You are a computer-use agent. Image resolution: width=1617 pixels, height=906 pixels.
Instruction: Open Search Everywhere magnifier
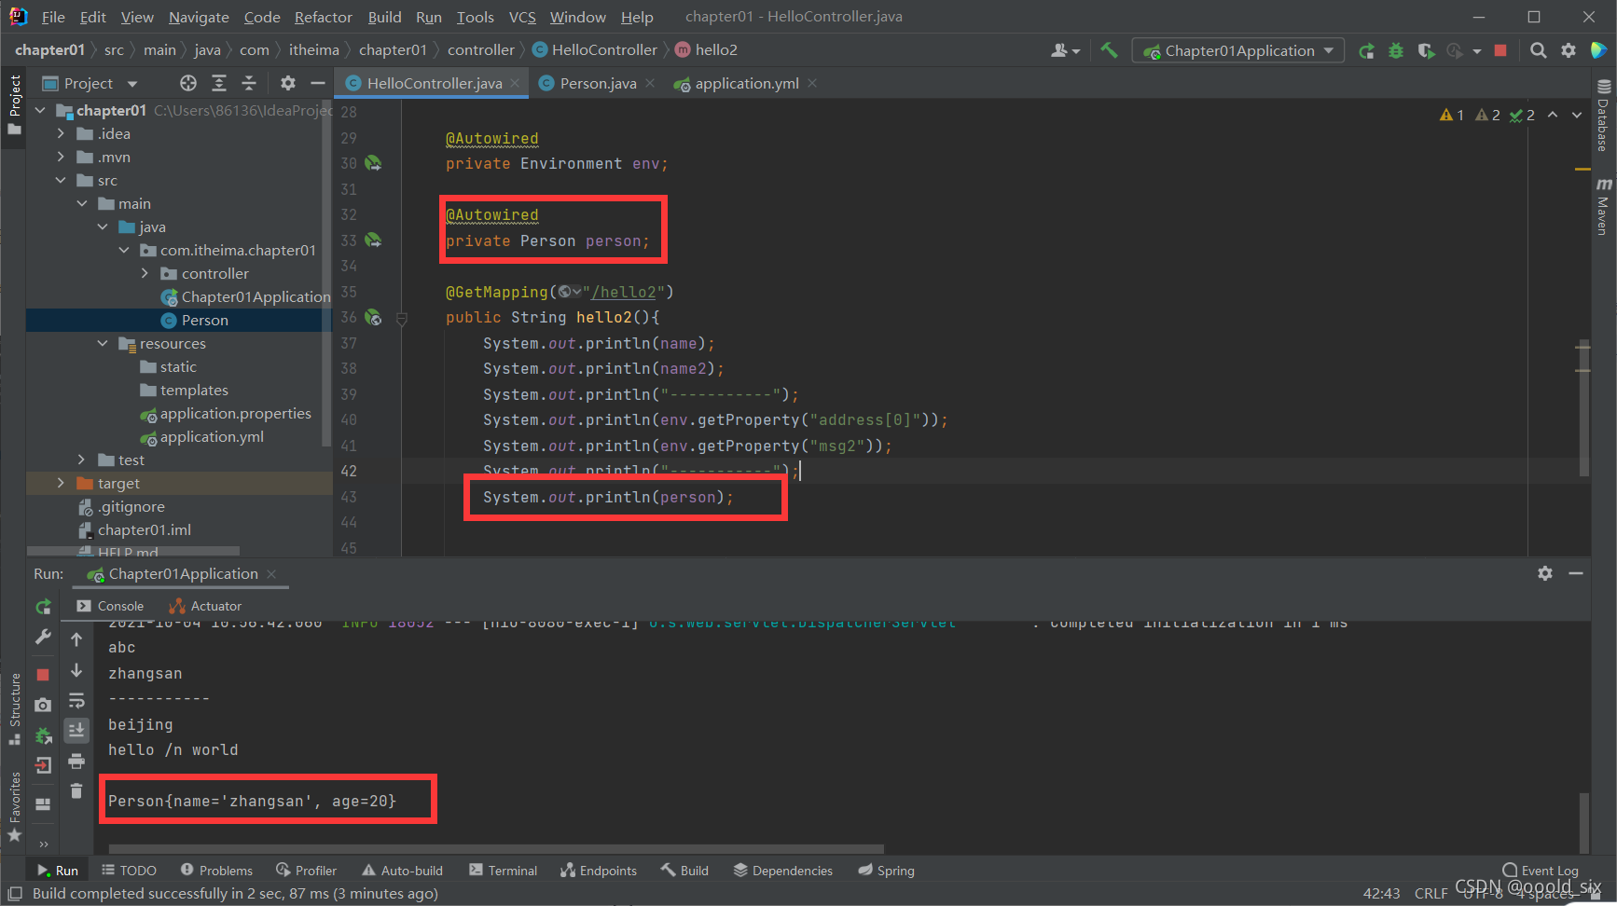tap(1539, 50)
